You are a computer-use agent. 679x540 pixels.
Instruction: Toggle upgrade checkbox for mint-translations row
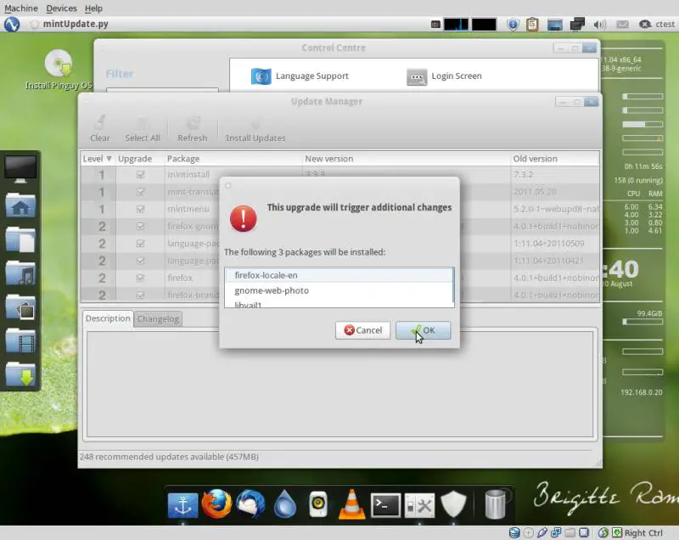click(x=140, y=192)
